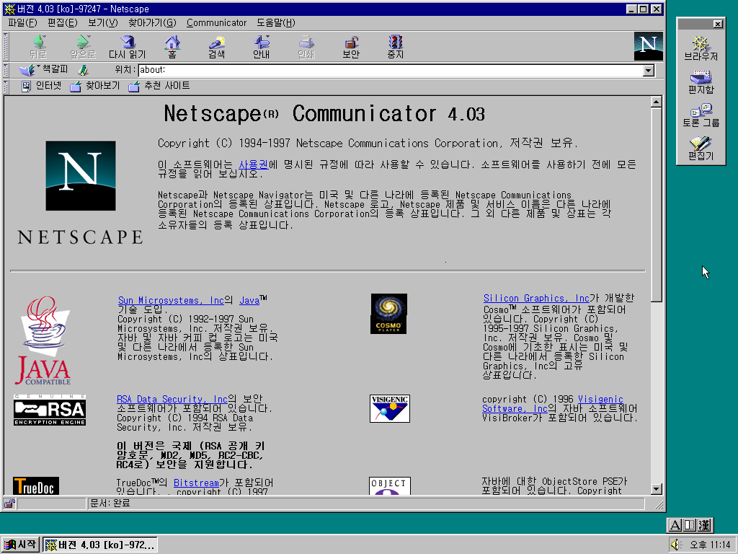Click the security padlock in status bar
The height and width of the screenshot is (554, 738).
9,504
